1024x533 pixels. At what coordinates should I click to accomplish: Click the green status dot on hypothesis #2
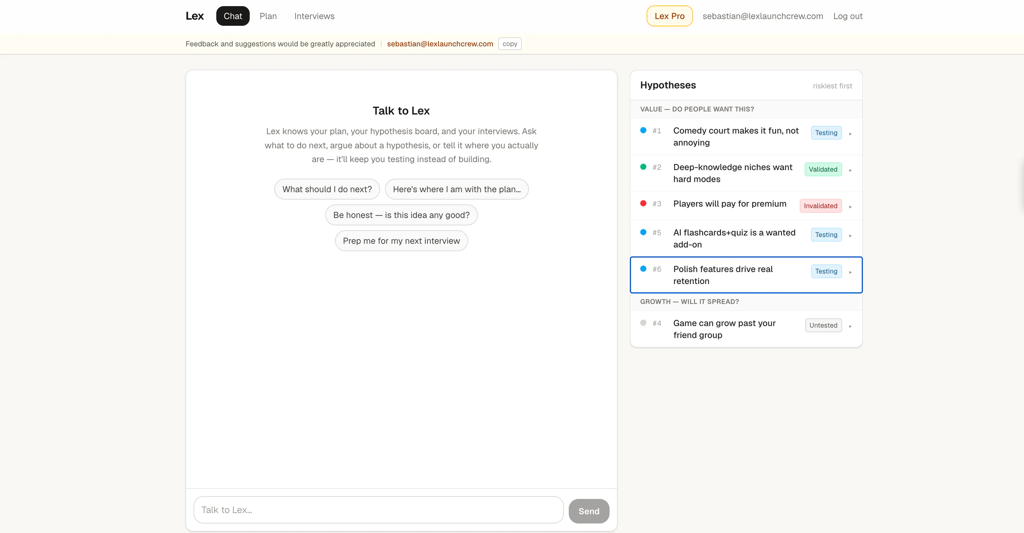[x=643, y=167]
